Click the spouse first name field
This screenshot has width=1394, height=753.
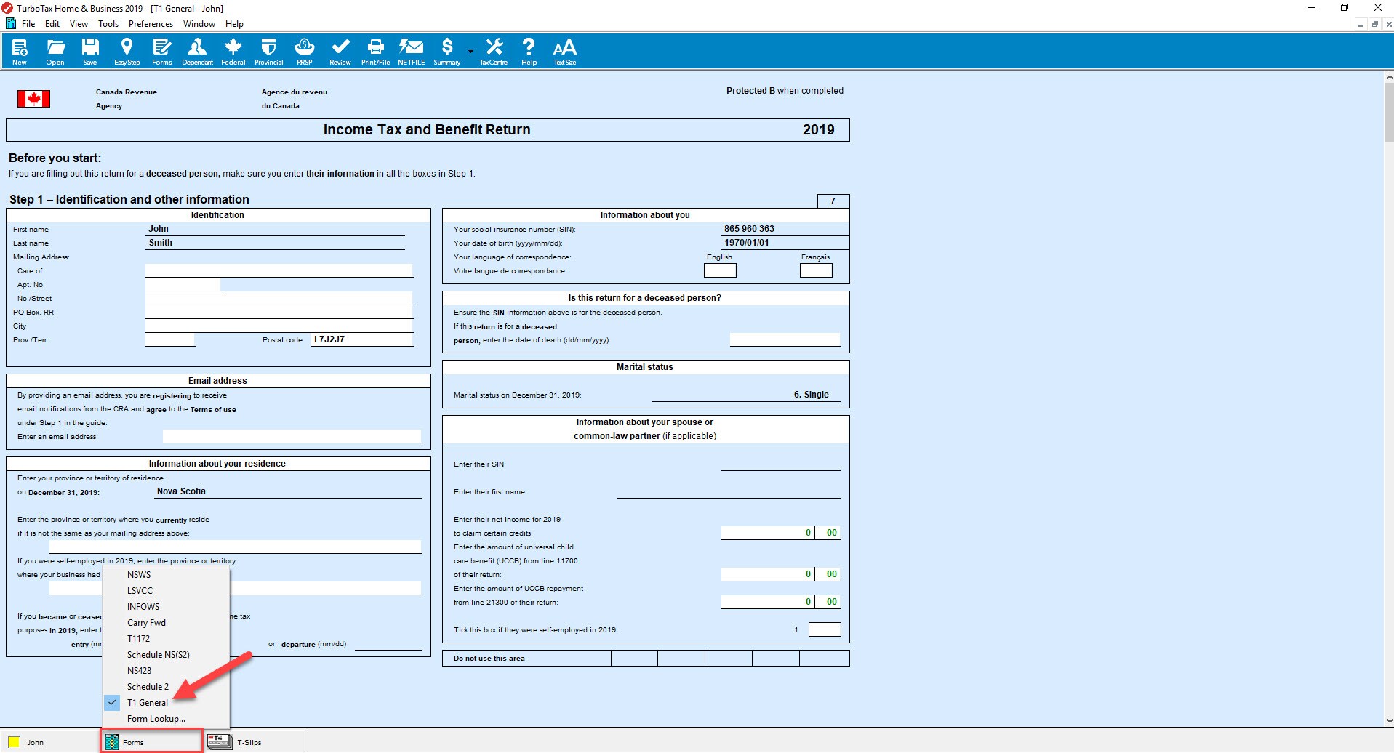point(729,491)
